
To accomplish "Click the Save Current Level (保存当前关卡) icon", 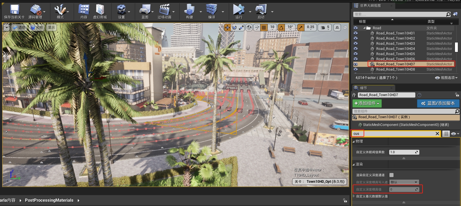I will [14, 10].
